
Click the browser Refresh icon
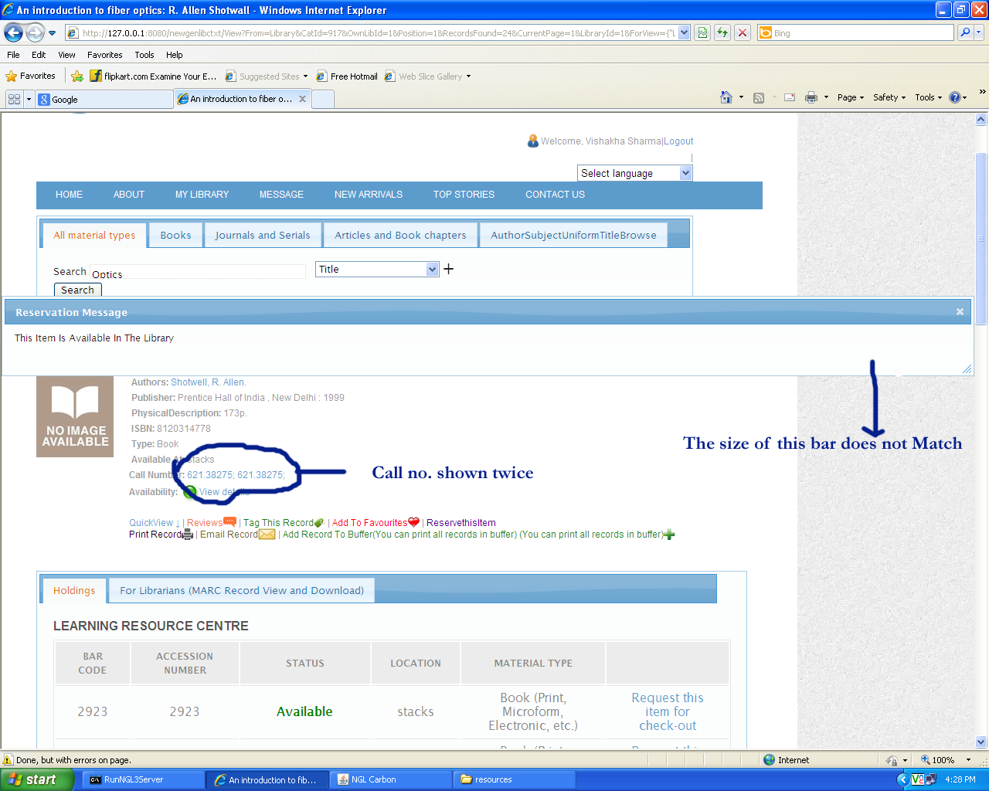coord(722,32)
